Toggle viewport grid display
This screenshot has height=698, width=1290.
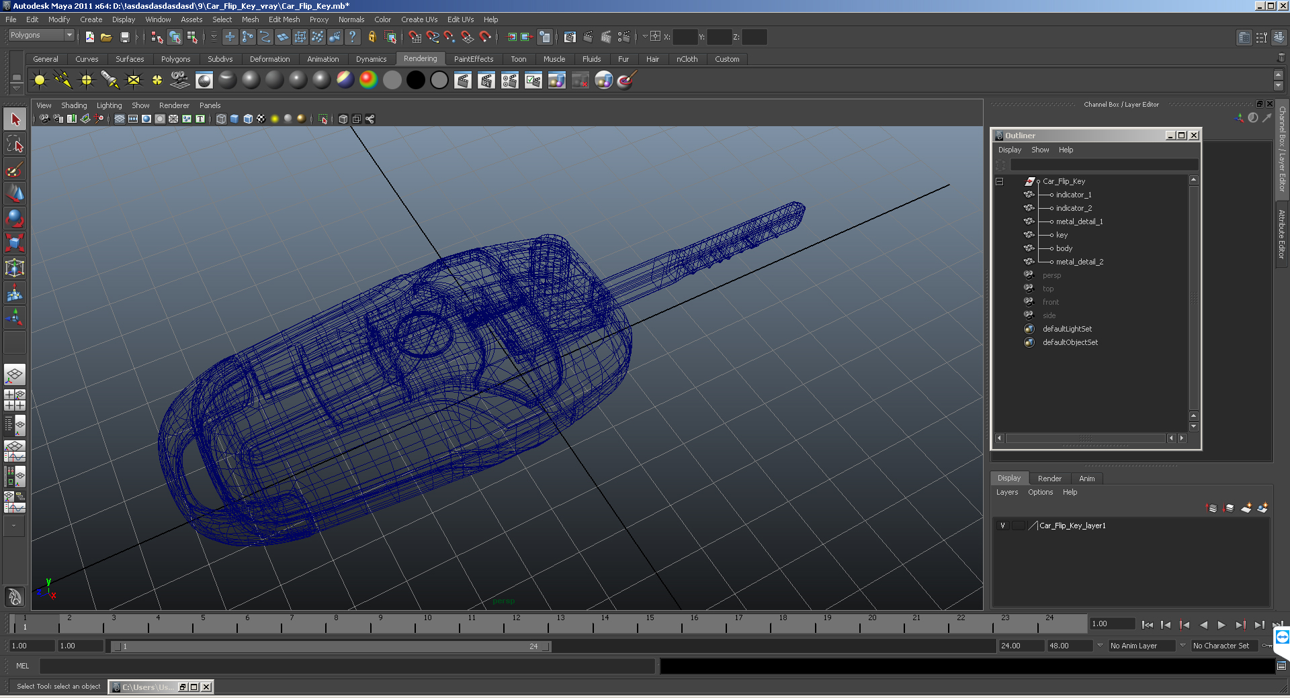pos(120,119)
